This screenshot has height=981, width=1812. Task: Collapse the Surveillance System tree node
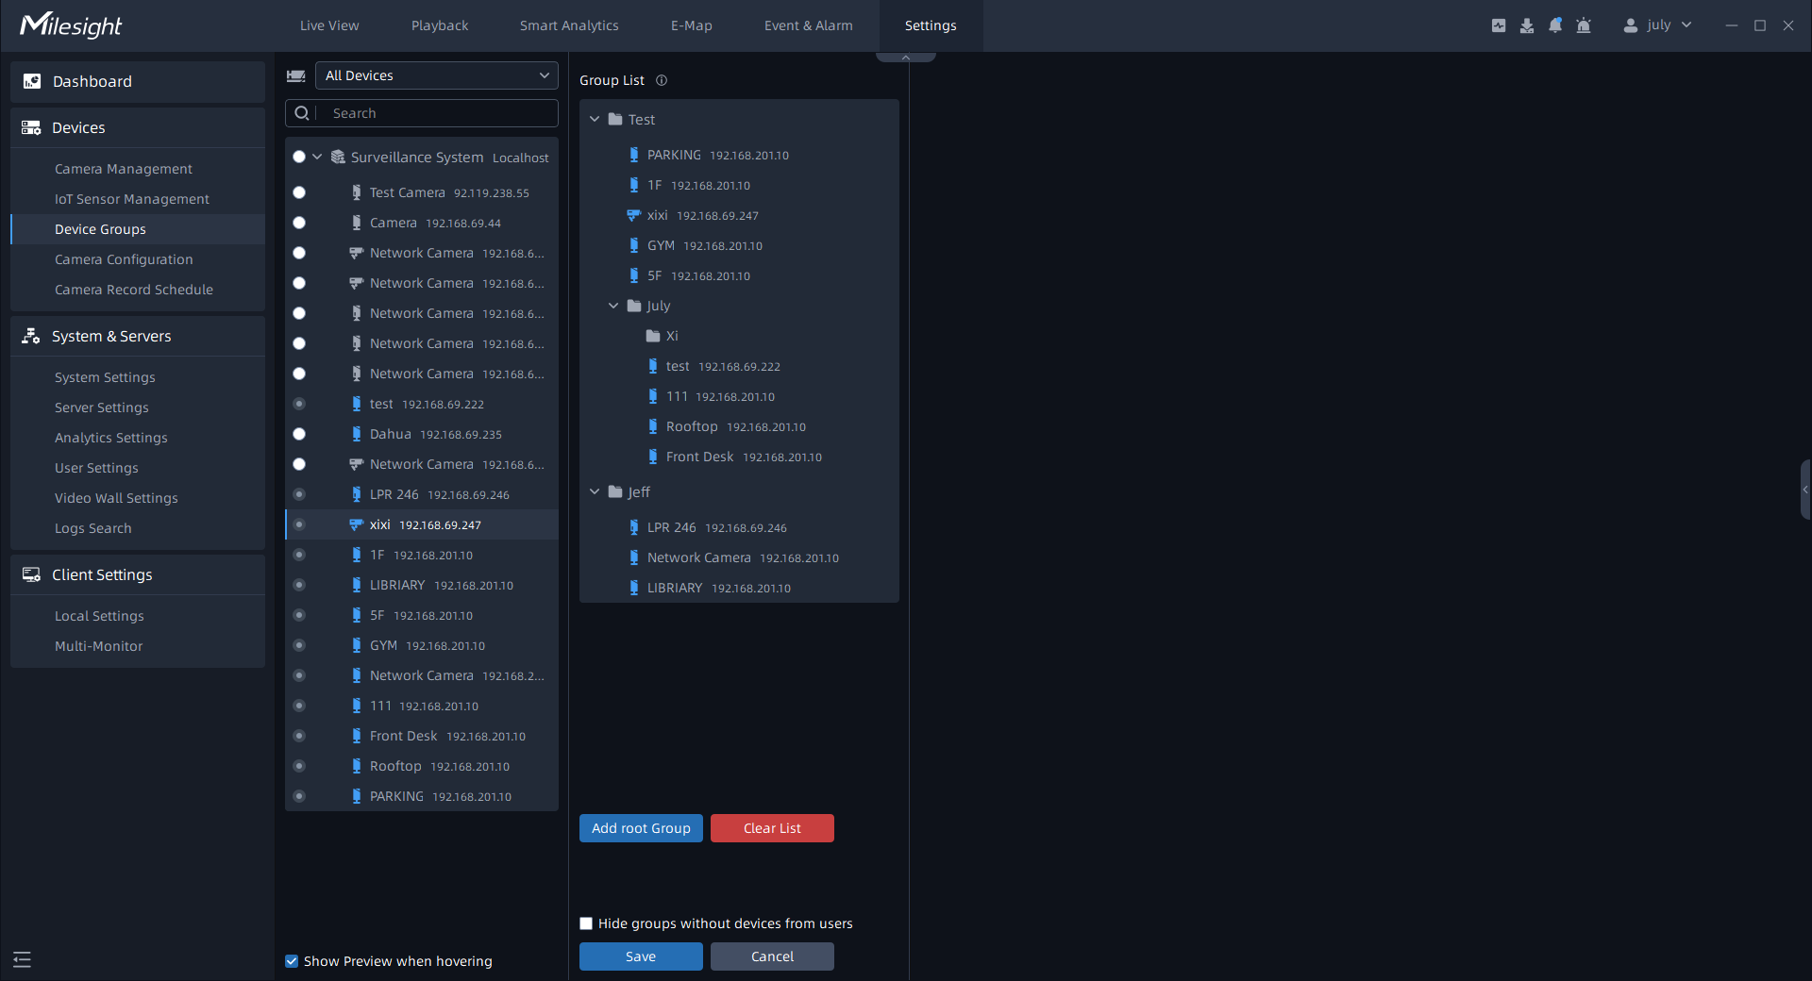click(317, 157)
